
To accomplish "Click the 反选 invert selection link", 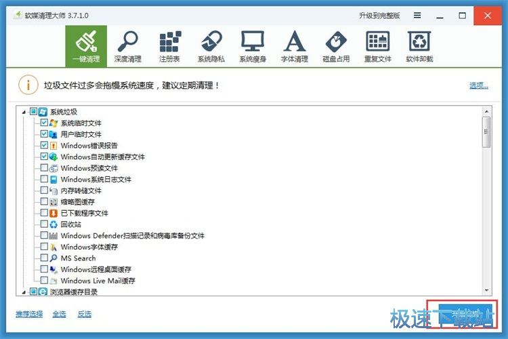I will [x=84, y=314].
